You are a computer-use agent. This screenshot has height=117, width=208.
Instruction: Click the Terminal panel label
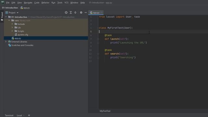point(9,115)
